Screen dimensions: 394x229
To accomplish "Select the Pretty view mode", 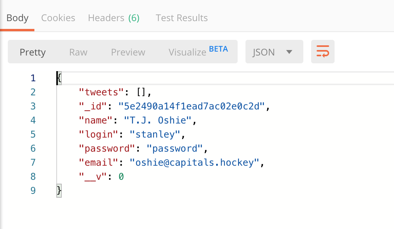I will (x=33, y=52).
